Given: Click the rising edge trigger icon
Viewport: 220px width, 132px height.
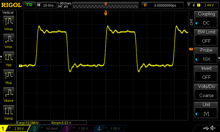Looking at the screenshot, I should pos(194,5).
